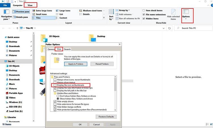Switch layout to Medium-sized icons
Viewport: 213px width, 128px height.
tap(91, 10)
